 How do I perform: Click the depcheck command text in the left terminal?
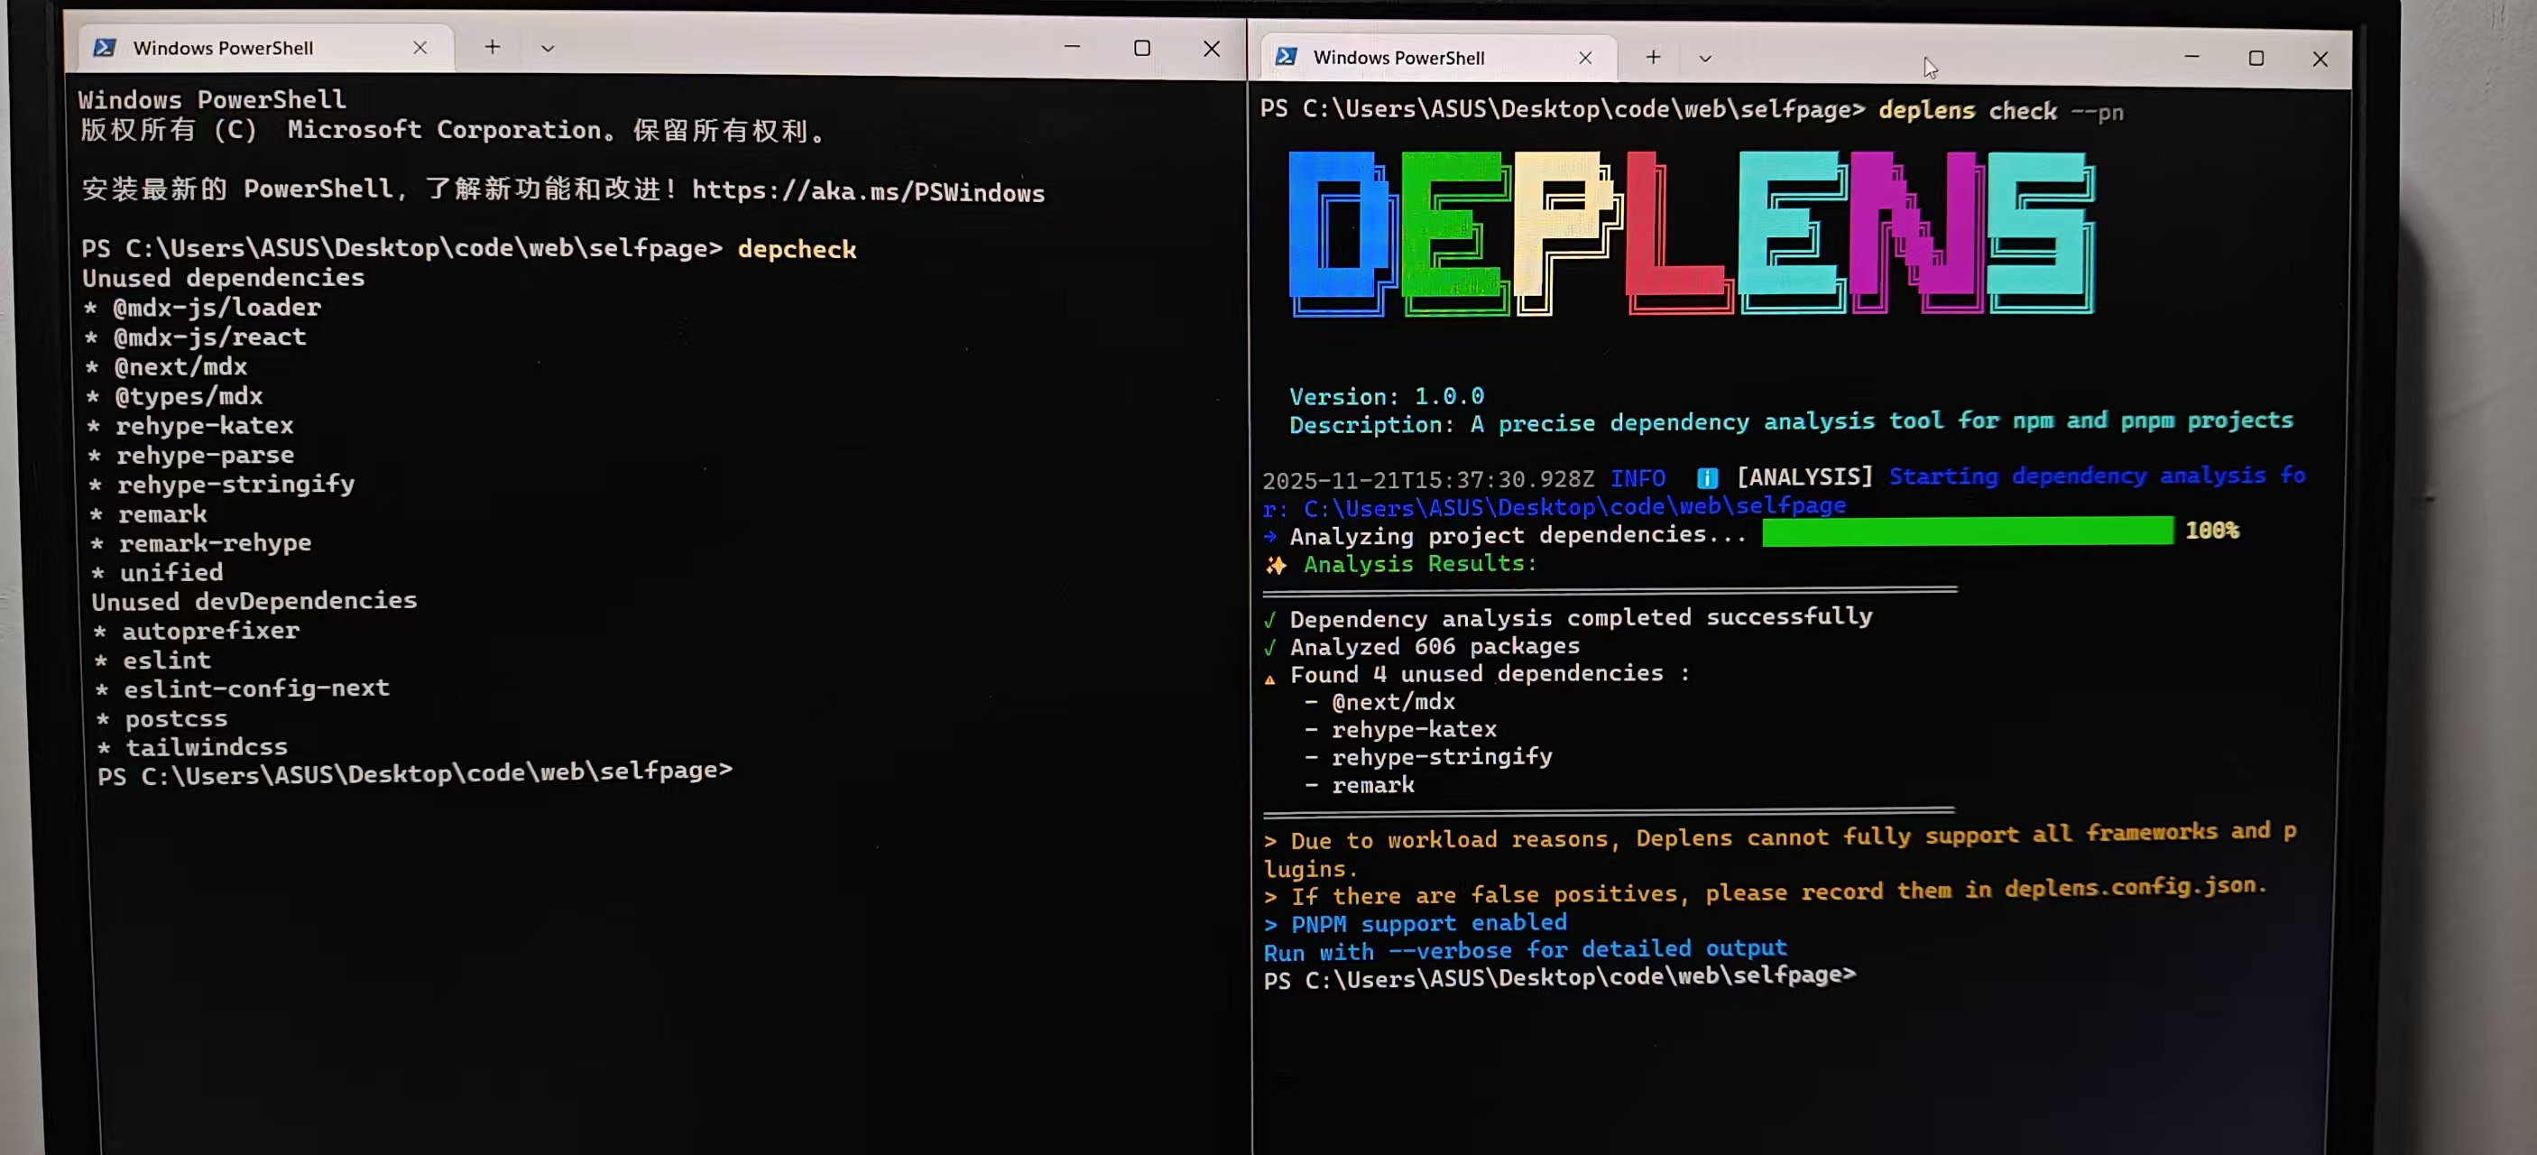pyautogui.click(x=797, y=248)
